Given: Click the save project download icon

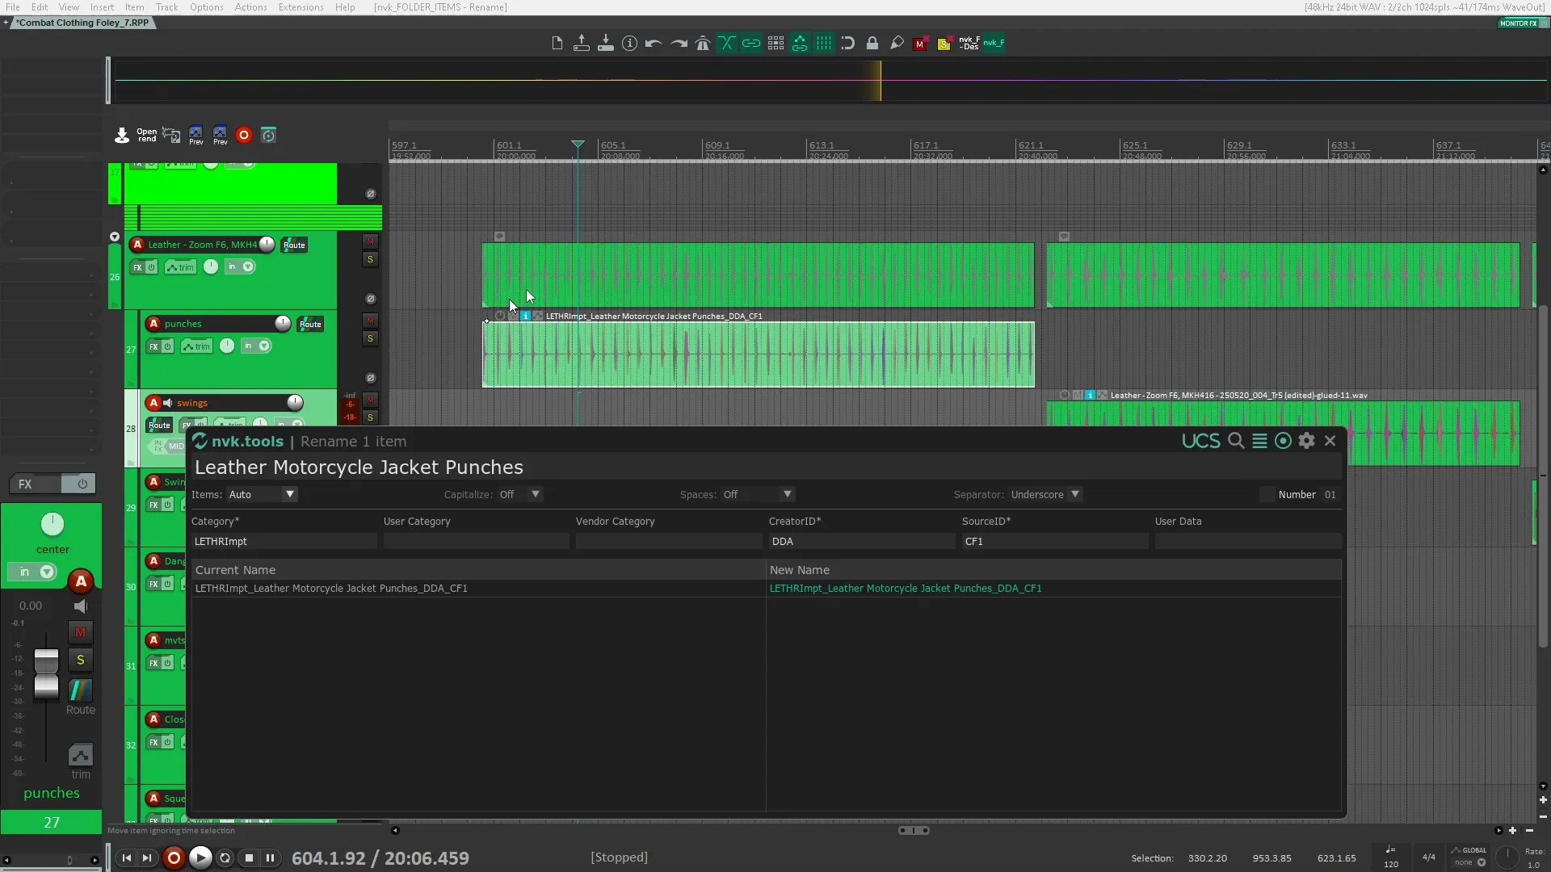Looking at the screenshot, I should pos(606,44).
